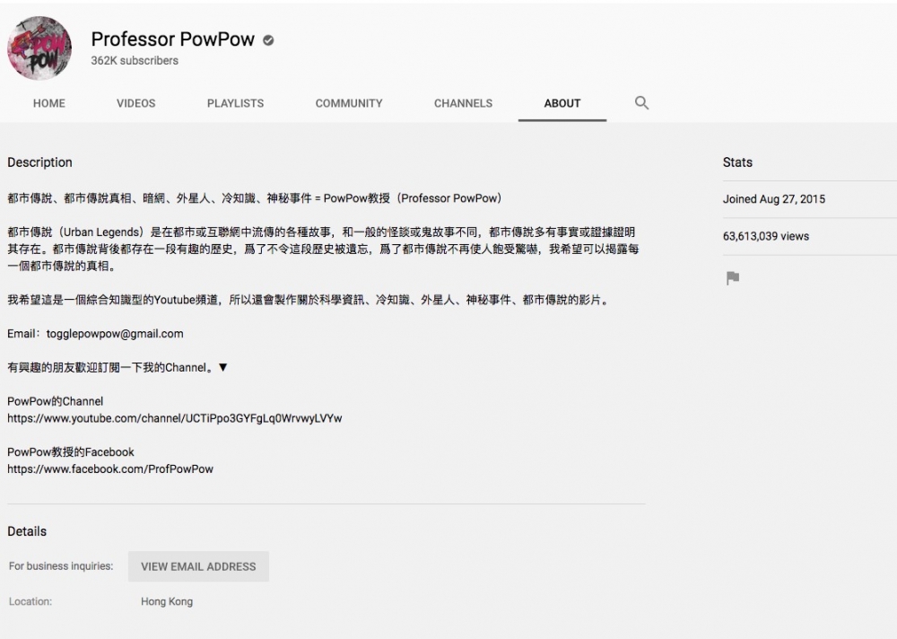Click the Professor PowPow channel name
Screen dimensions: 897x639
(x=173, y=39)
